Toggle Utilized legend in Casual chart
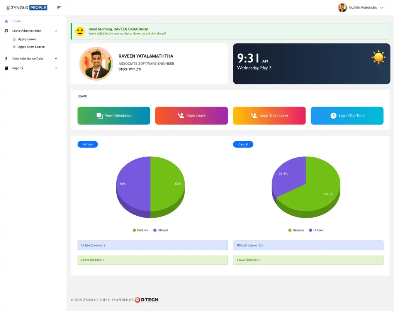This screenshot has height=311, width=394. [x=316, y=230]
